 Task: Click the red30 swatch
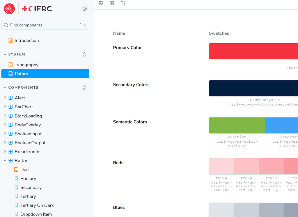pos(271,166)
